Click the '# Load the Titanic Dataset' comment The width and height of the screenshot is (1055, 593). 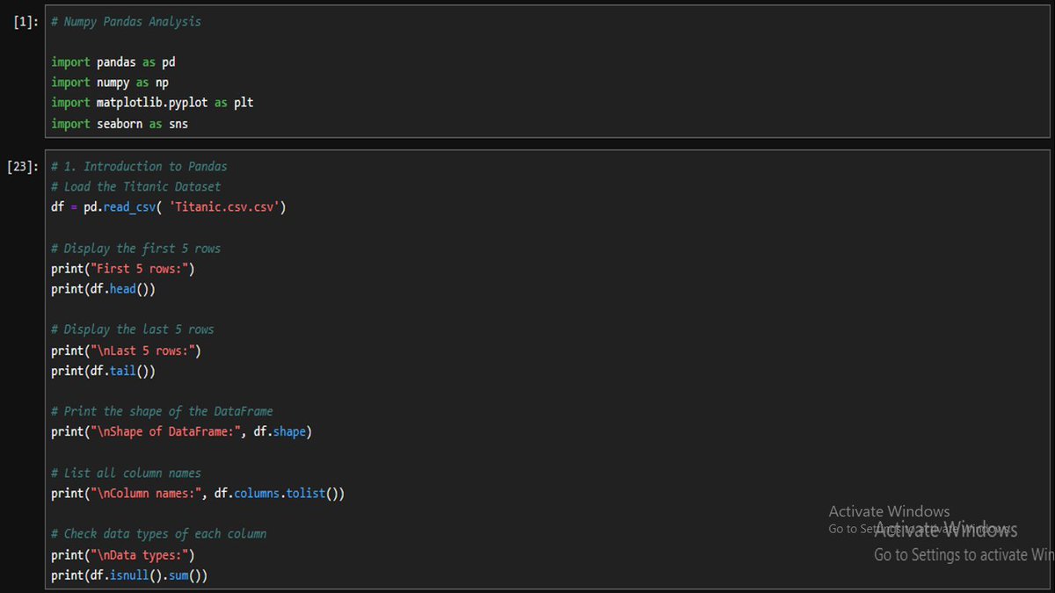point(135,186)
